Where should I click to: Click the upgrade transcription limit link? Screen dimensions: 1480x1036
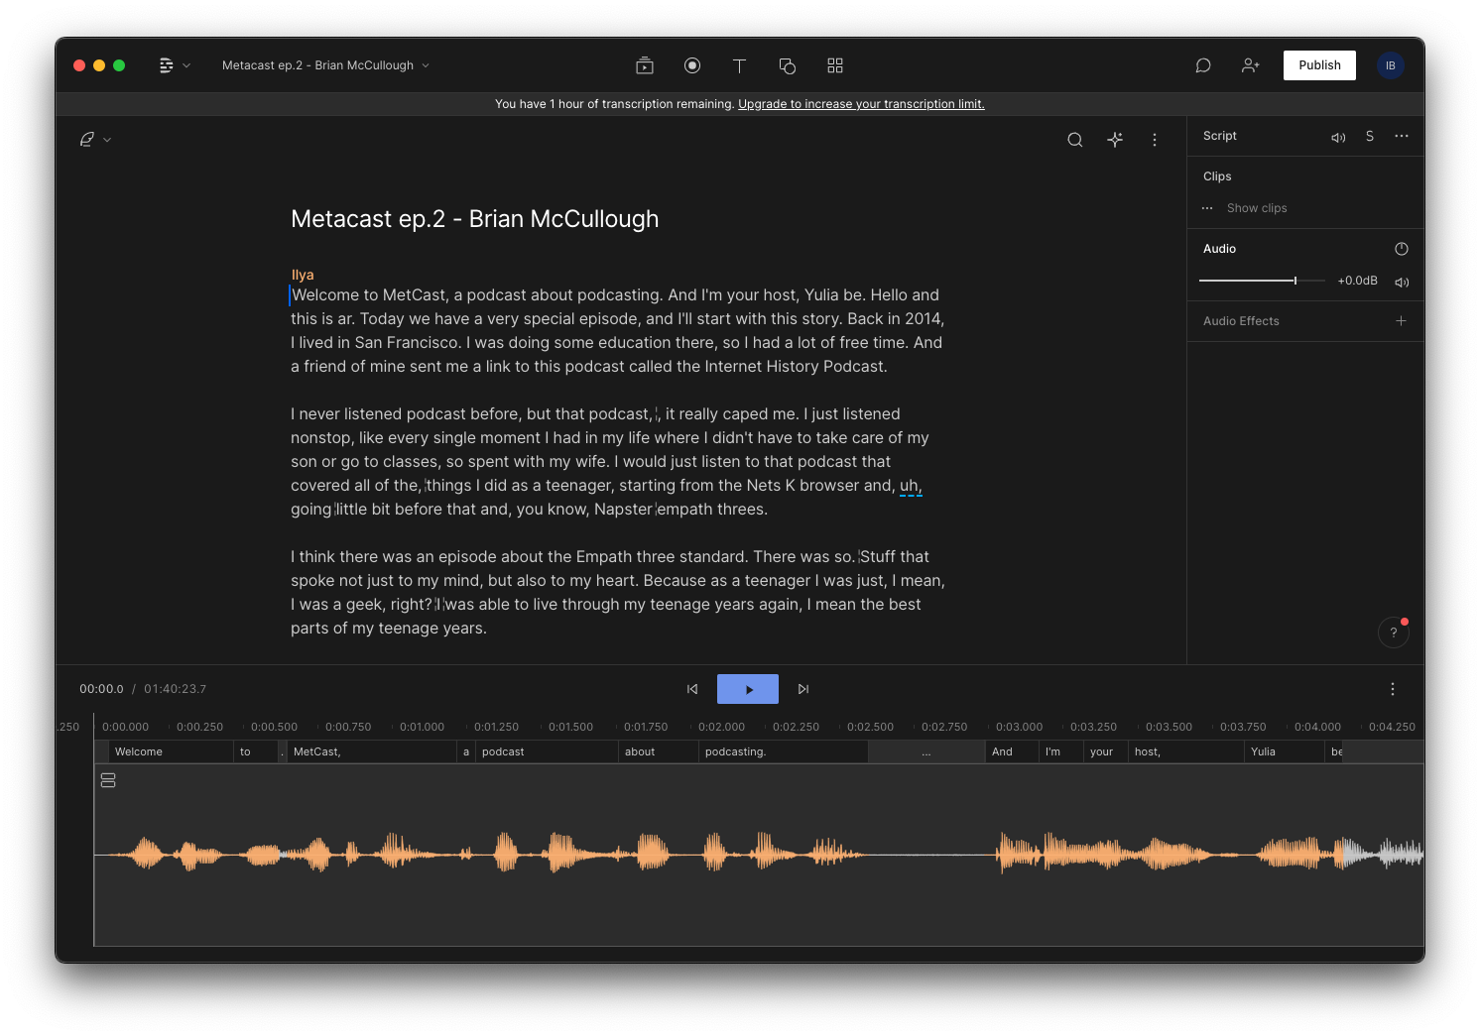point(861,104)
